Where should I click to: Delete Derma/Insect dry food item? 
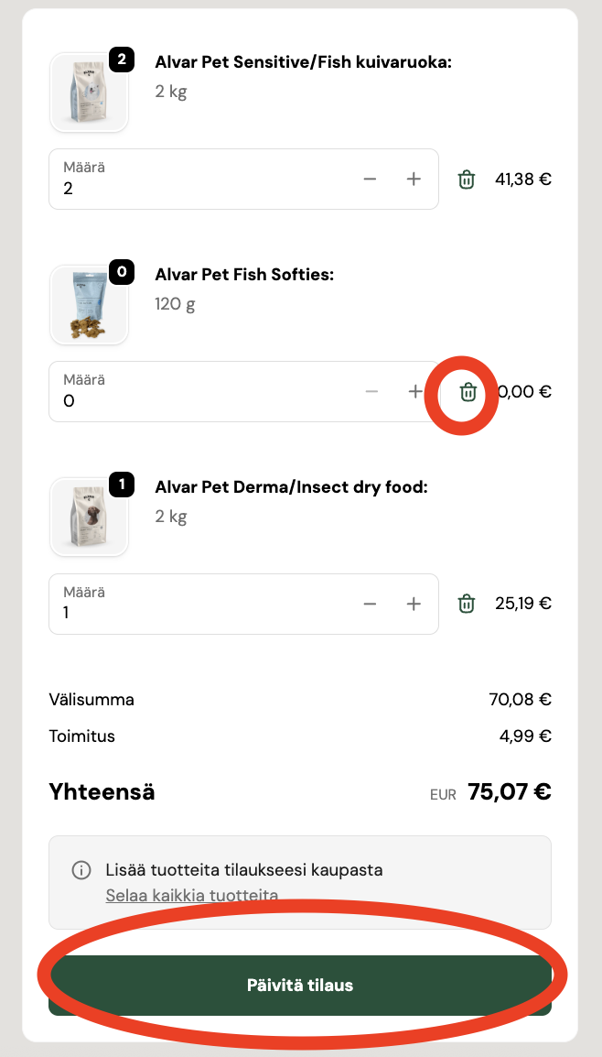[467, 604]
